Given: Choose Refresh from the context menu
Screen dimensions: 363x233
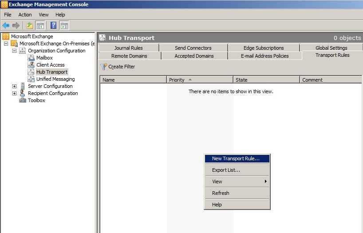Looking at the screenshot, I should (x=237, y=193).
